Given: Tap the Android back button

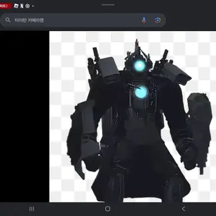Looking at the screenshot, I should (183, 209).
